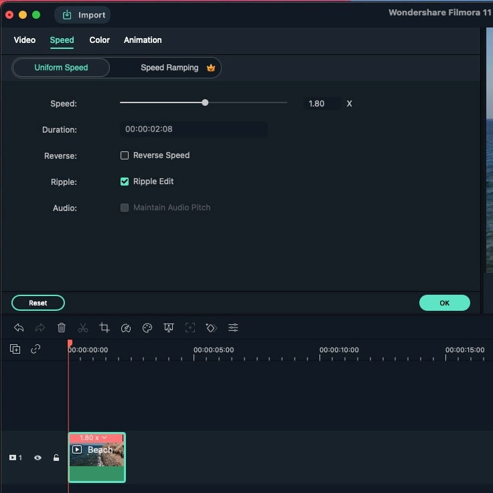Click the Ripple Edit label text
493x493 pixels.
(153, 182)
